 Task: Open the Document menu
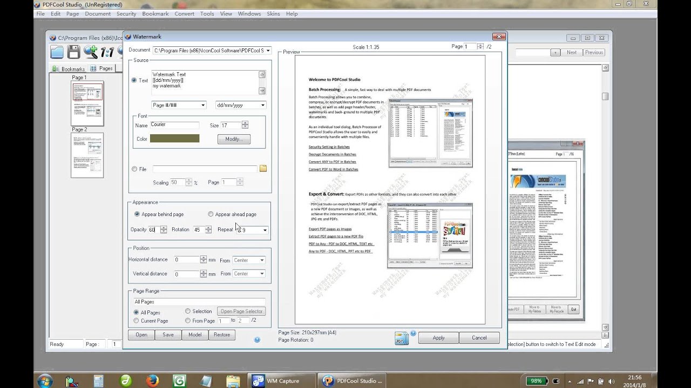coord(97,13)
